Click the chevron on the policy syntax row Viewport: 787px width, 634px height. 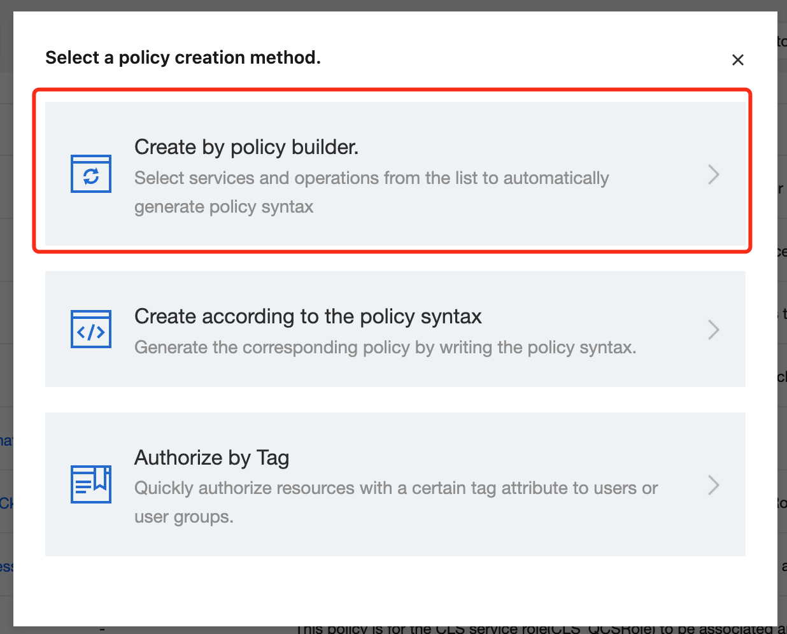coord(714,330)
